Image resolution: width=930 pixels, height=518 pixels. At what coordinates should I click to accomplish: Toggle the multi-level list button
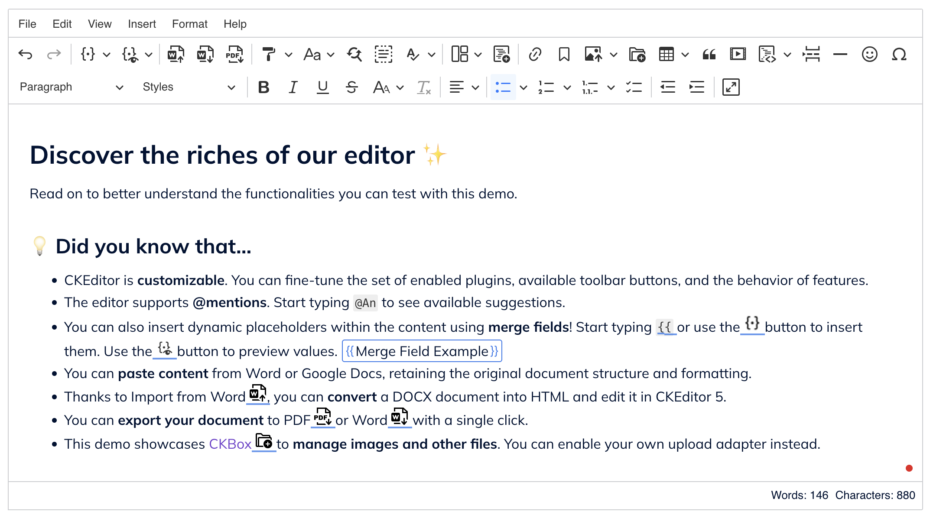click(x=590, y=87)
